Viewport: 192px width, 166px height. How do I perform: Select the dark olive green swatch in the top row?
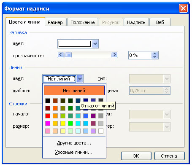[x=63, y=101]
